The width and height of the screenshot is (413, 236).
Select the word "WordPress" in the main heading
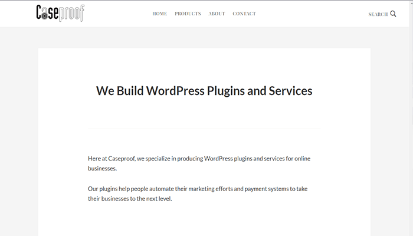click(x=175, y=91)
